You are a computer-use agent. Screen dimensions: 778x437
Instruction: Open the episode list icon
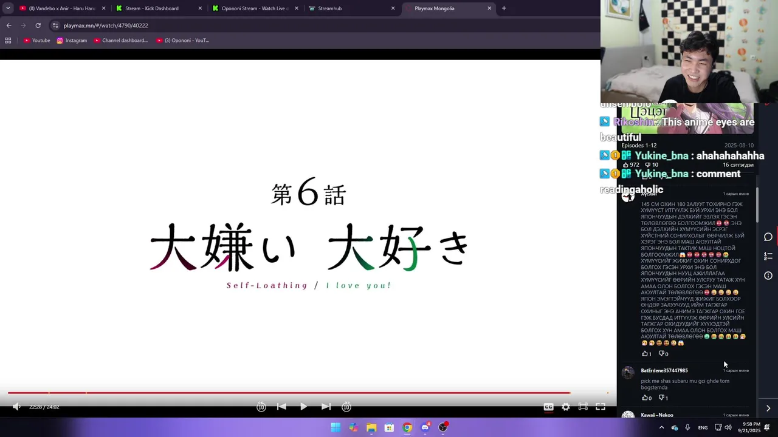coord(768,256)
